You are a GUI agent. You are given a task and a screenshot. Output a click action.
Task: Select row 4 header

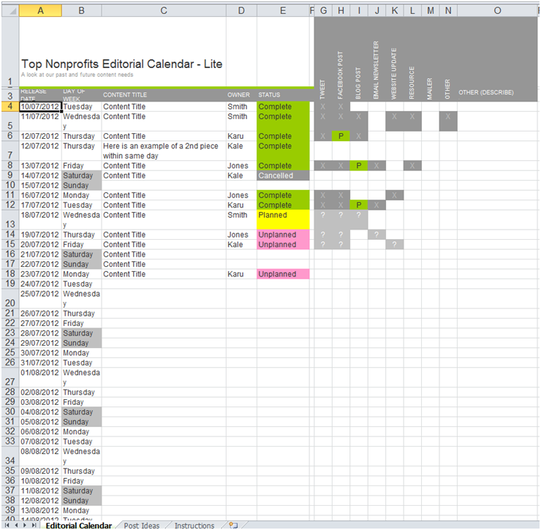pos(10,106)
